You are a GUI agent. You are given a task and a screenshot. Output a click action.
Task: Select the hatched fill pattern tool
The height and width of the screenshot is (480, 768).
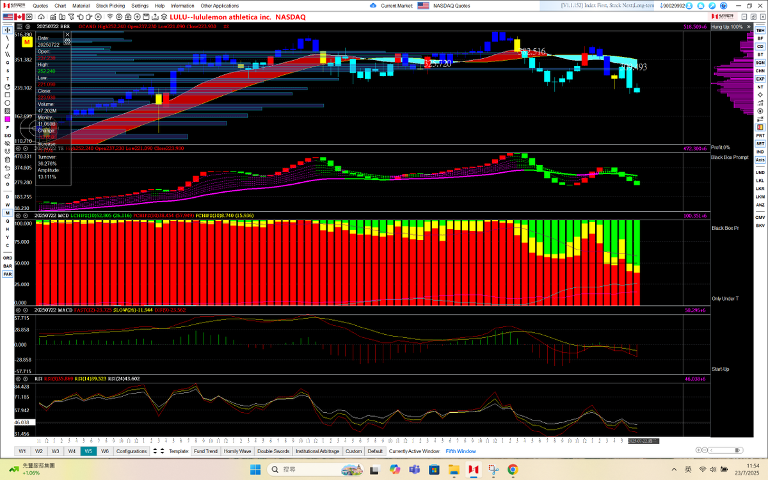(x=7, y=111)
